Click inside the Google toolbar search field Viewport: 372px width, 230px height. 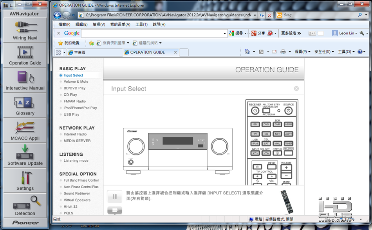(x=152, y=33)
